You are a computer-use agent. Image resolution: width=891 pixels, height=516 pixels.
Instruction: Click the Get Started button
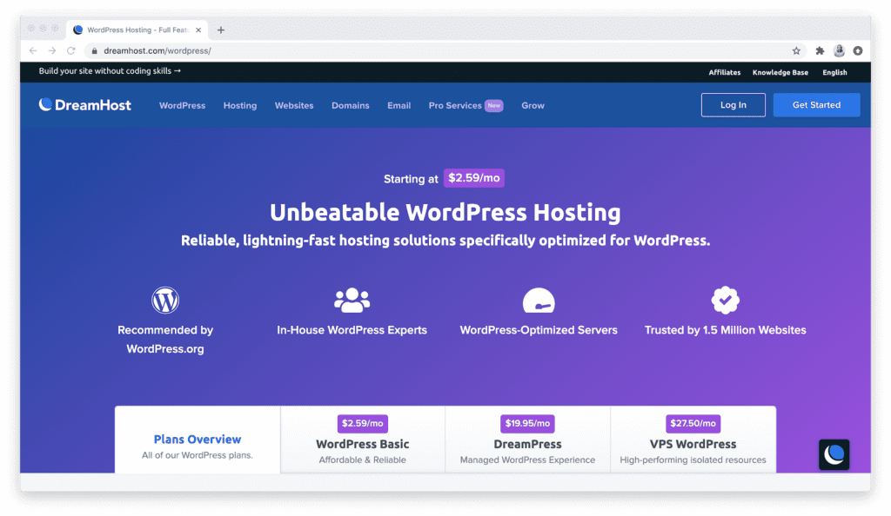click(x=816, y=105)
